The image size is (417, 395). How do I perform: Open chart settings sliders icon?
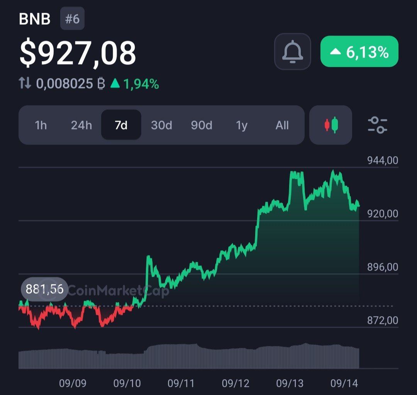click(377, 125)
